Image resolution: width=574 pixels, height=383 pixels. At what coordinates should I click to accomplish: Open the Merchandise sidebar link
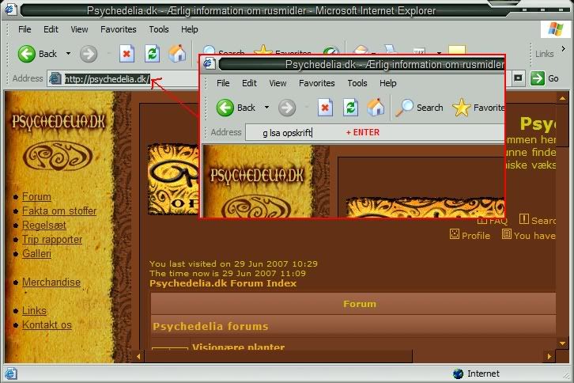tap(51, 283)
